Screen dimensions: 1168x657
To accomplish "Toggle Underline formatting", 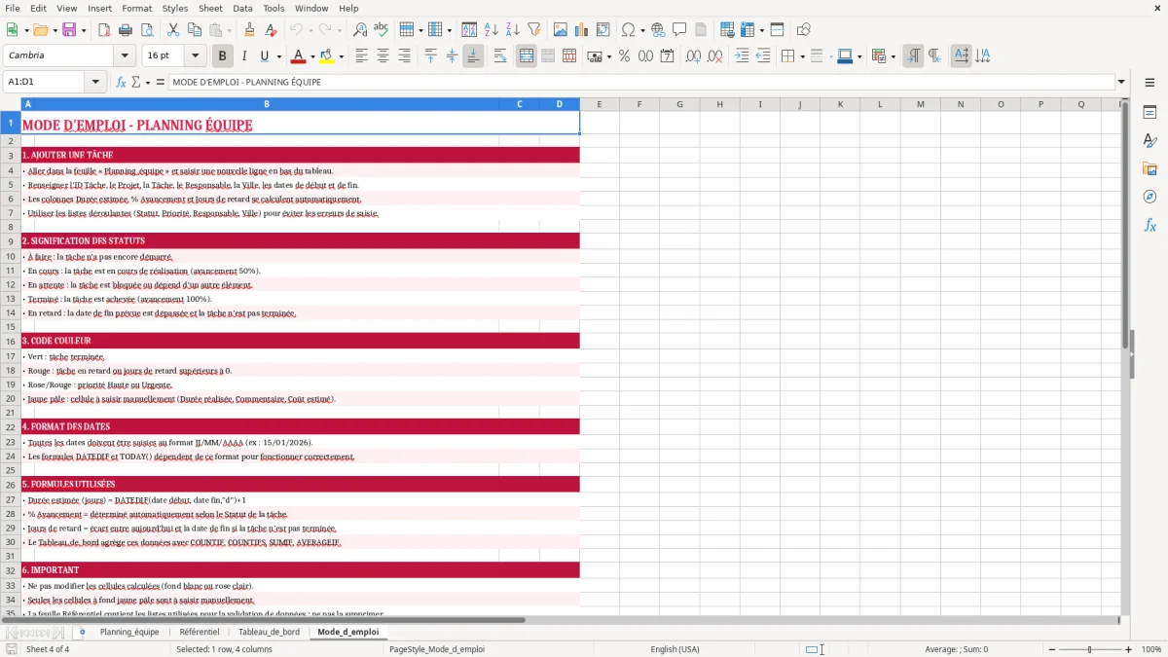I will 264,56.
